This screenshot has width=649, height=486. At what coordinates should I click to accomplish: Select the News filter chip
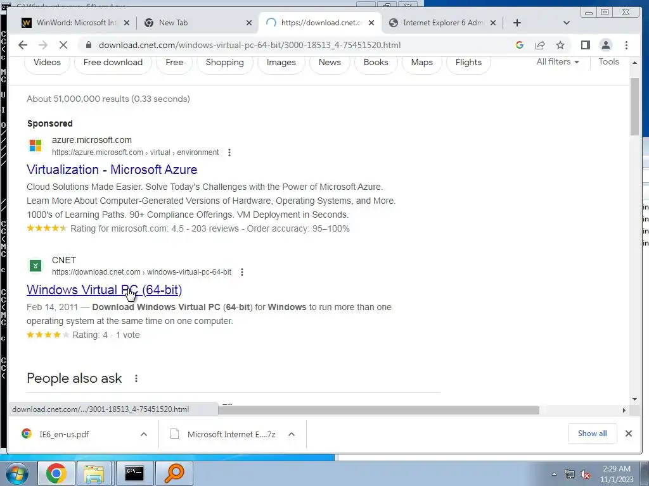(330, 63)
